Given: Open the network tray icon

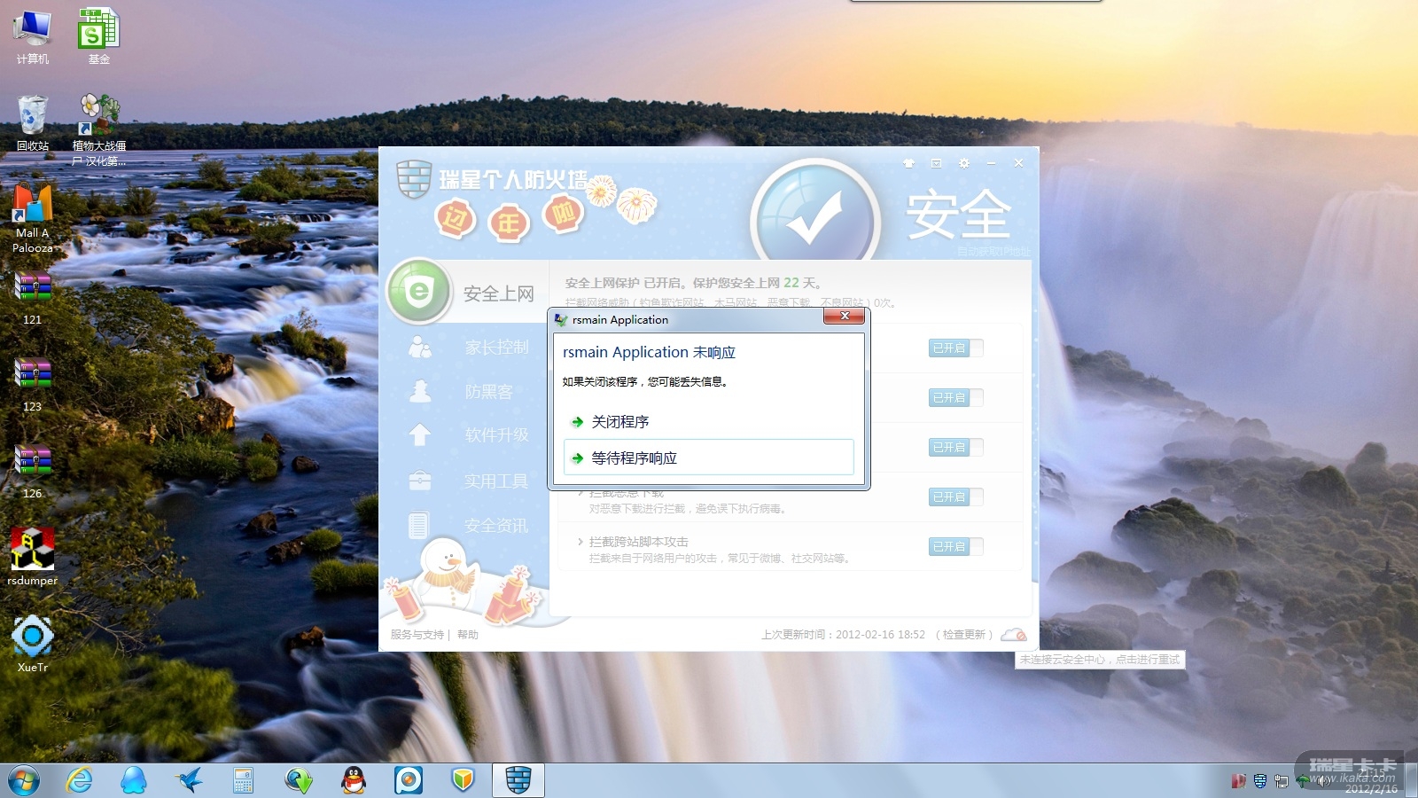Looking at the screenshot, I should point(1281,781).
